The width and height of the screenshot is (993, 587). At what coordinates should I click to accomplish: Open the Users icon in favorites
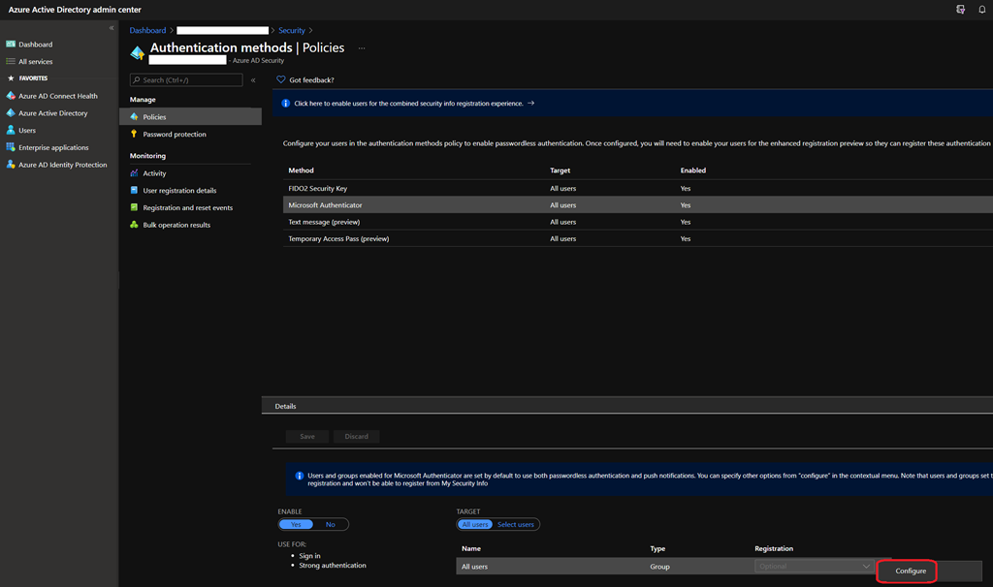(11, 131)
